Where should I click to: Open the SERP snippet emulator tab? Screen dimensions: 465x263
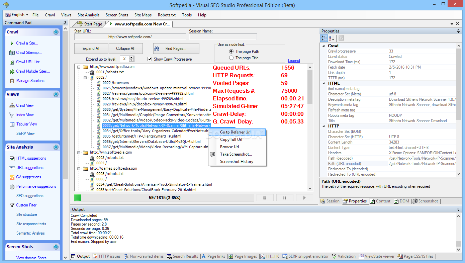(x=306, y=256)
